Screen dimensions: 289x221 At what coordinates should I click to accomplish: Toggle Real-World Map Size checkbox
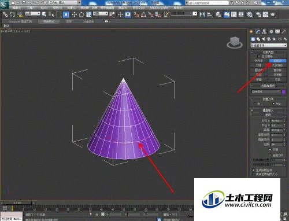[253, 174]
